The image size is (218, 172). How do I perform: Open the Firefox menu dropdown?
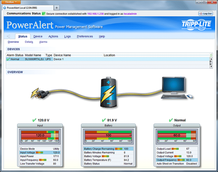click(11, 2)
